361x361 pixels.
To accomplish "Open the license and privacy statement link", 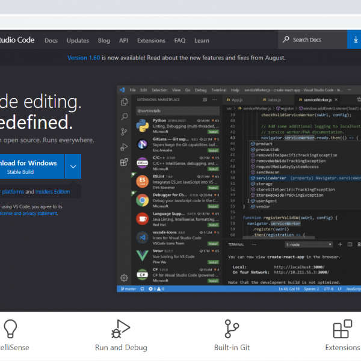I will click(28, 213).
